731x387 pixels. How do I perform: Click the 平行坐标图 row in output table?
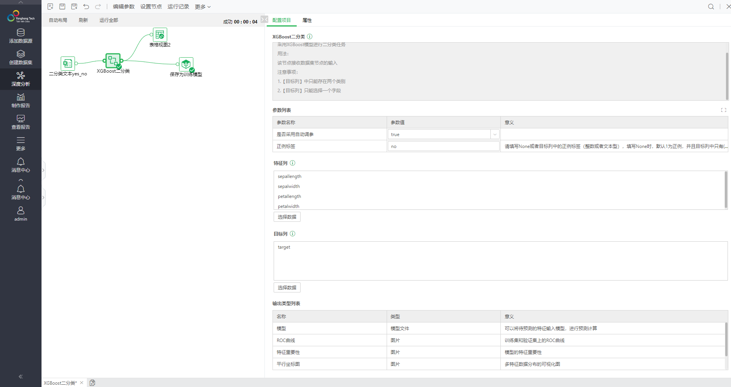[x=498, y=364]
